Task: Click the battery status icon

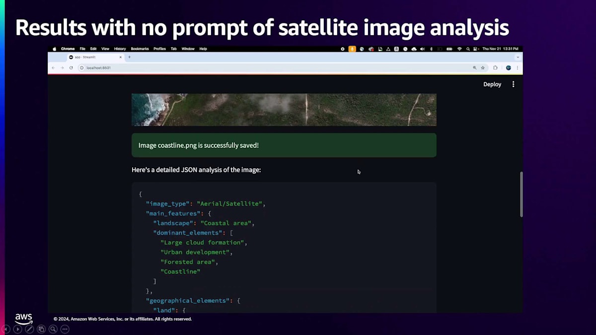Action: pyautogui.click(x=449, y=49)
